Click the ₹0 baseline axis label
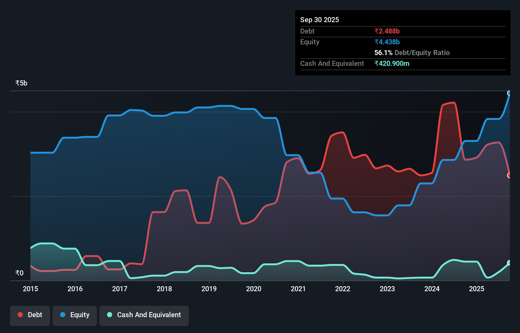 (x=19, y=273)
